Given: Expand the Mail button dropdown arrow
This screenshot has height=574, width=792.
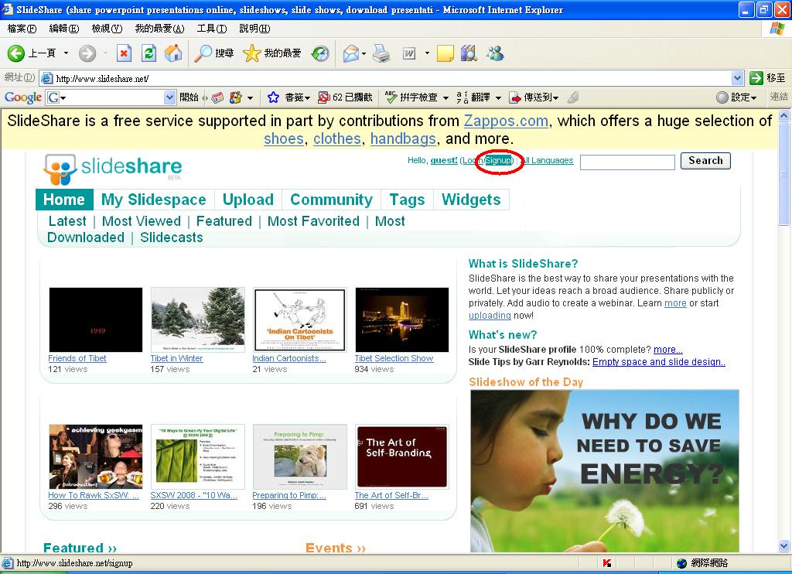Looking at the screenshot, I should [x=364, y=53].
